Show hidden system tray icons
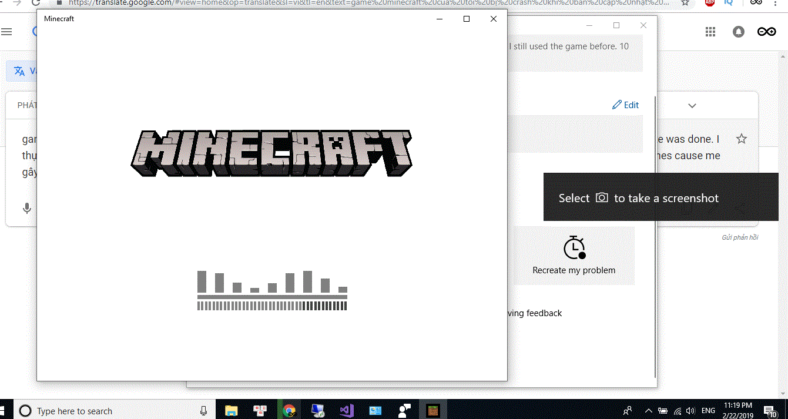 [x=648, y=411]
